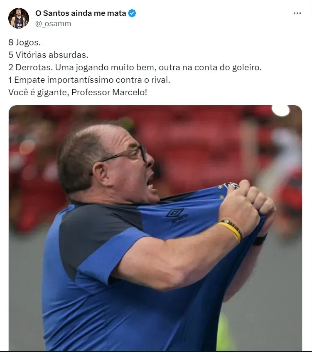Click the blue verified badge

(x=132, y=13)
